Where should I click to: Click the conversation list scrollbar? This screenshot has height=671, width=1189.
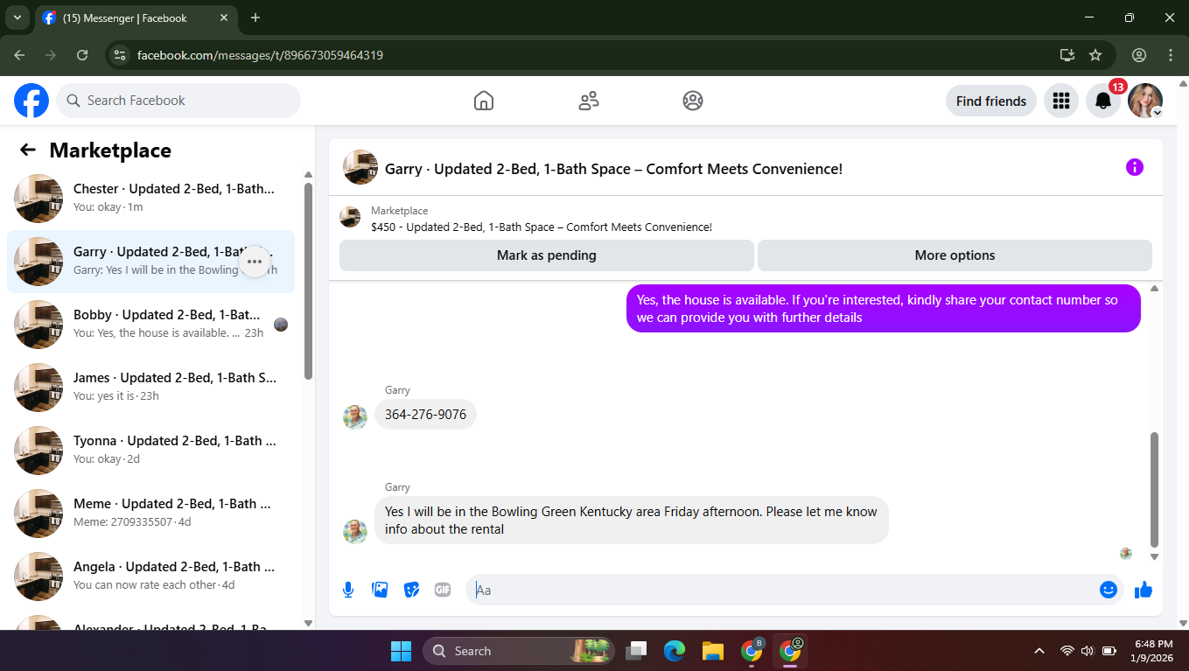click(x=308, y=280)
